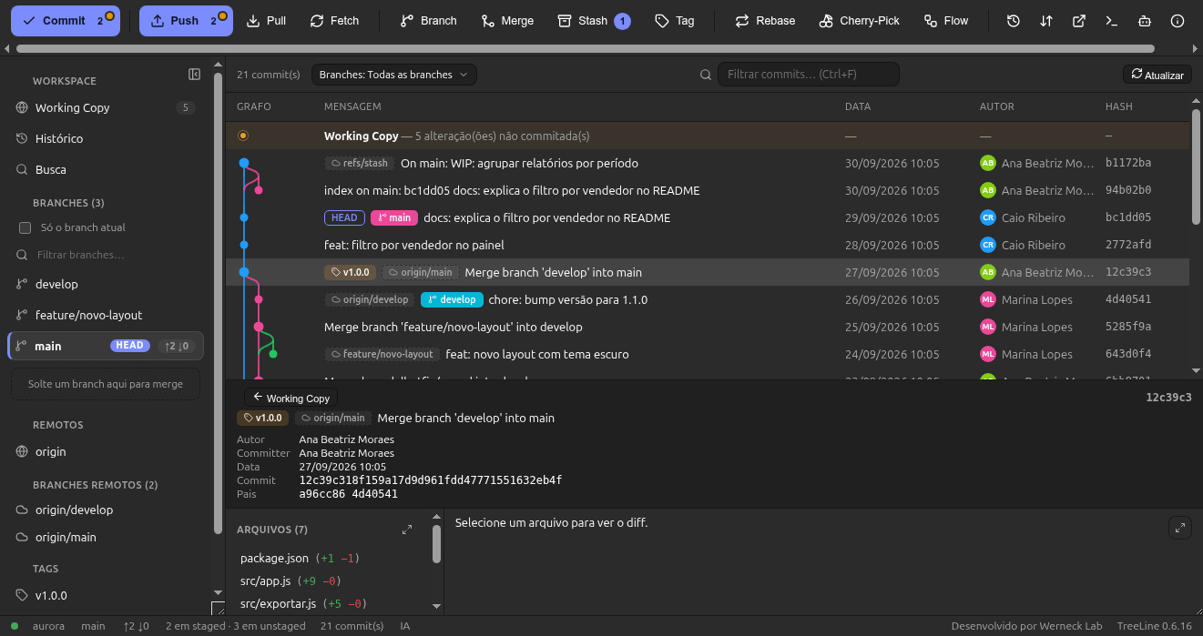Open the AI robot assistant icon
The image size is (1203, 636).
(1145, 21)
